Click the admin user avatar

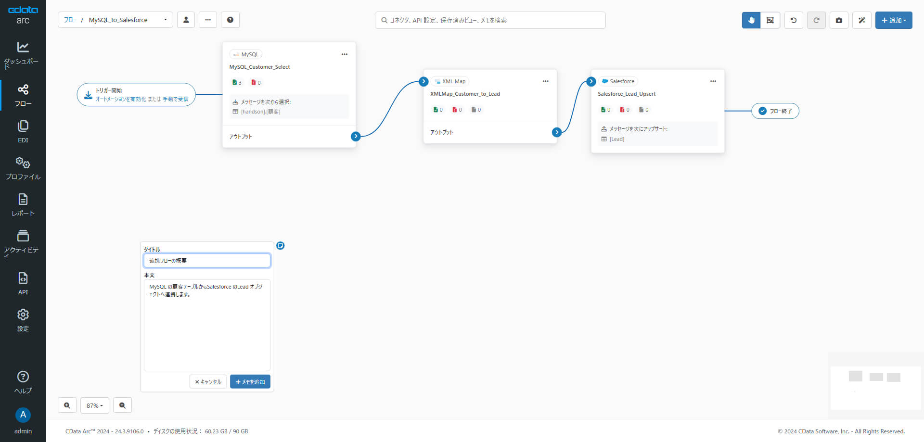[23, 415]
